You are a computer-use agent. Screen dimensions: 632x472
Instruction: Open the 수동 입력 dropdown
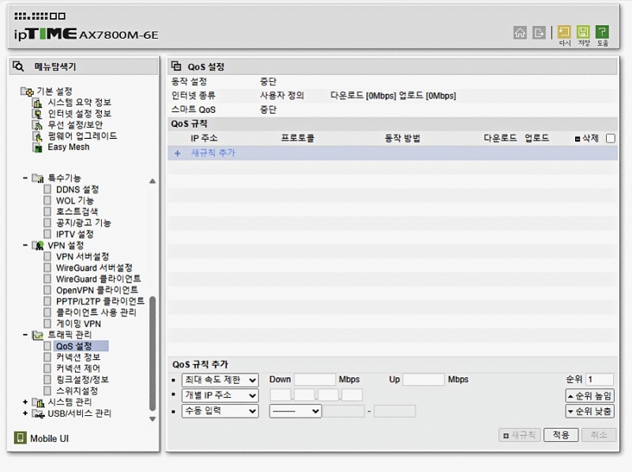220,410
